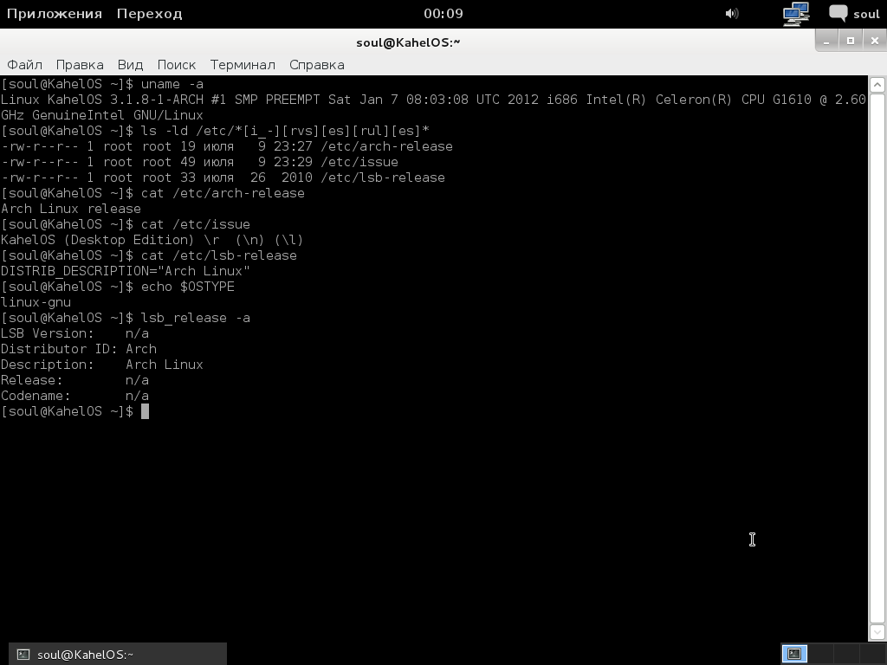The image size is (887, 665).
Task: Click the 'linux-gnu' output
Action: tap(36, 302)
